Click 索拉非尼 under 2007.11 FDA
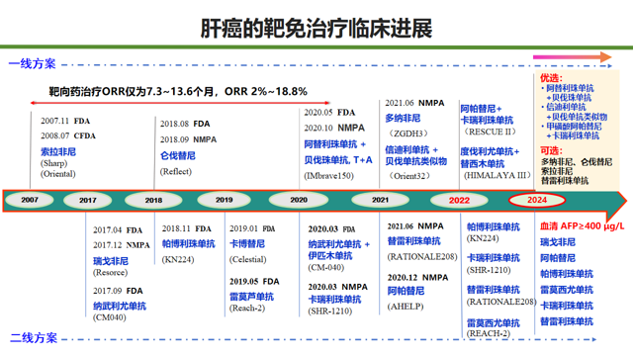This screenshot has width=633, height=356. (58, 151)
